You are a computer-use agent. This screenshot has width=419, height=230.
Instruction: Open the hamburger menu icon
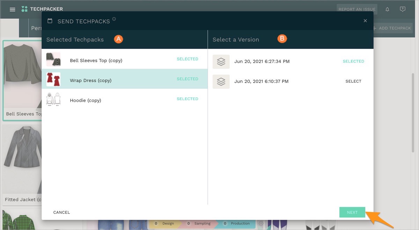13,9
